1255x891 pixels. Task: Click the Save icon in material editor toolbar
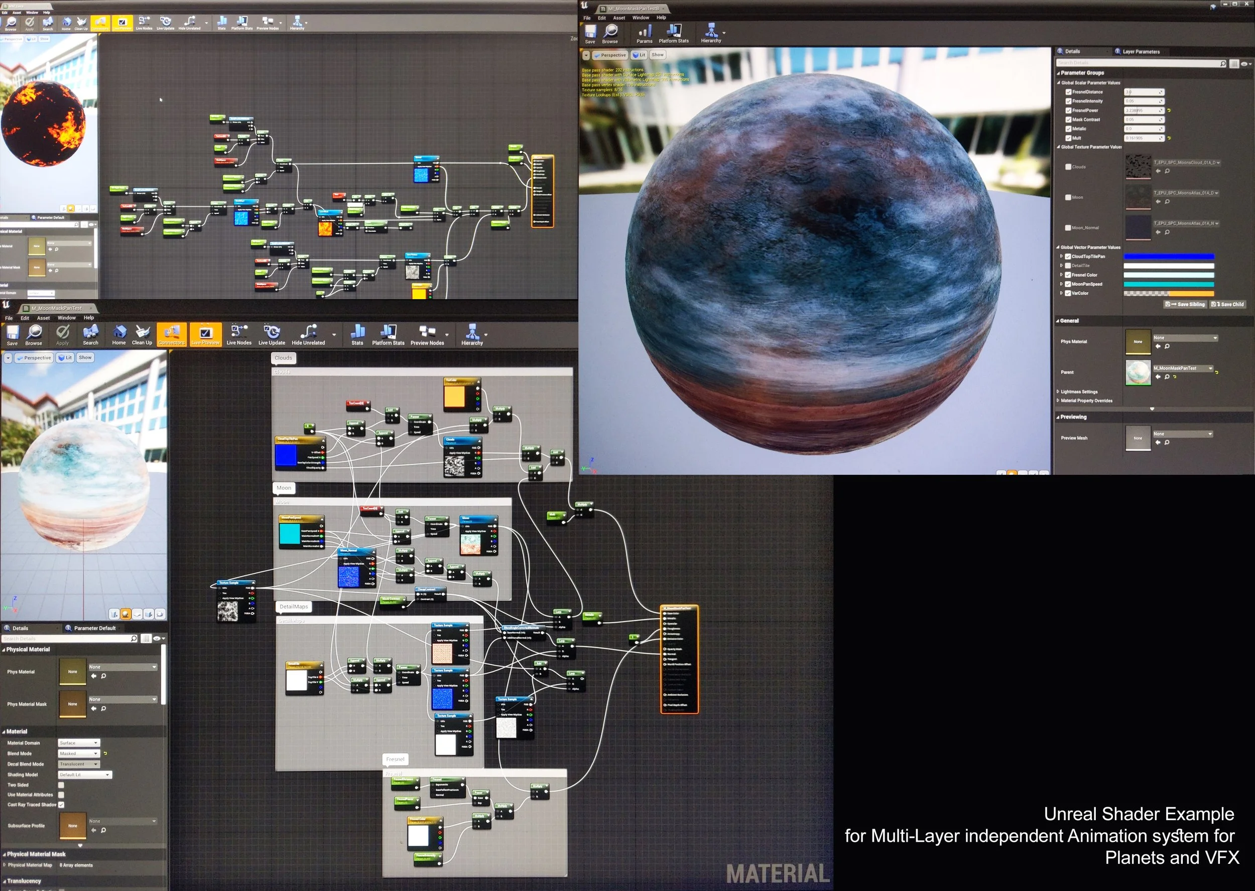12,333
